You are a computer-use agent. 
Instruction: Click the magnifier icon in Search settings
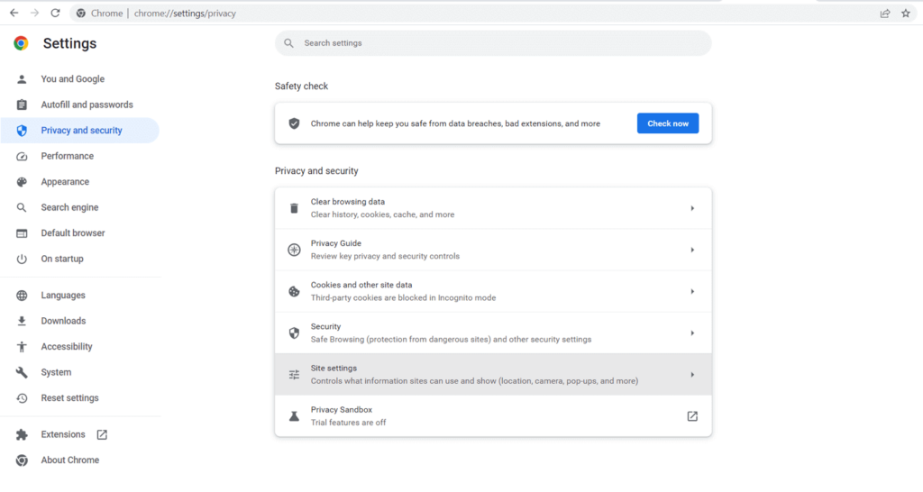[288, 43]
